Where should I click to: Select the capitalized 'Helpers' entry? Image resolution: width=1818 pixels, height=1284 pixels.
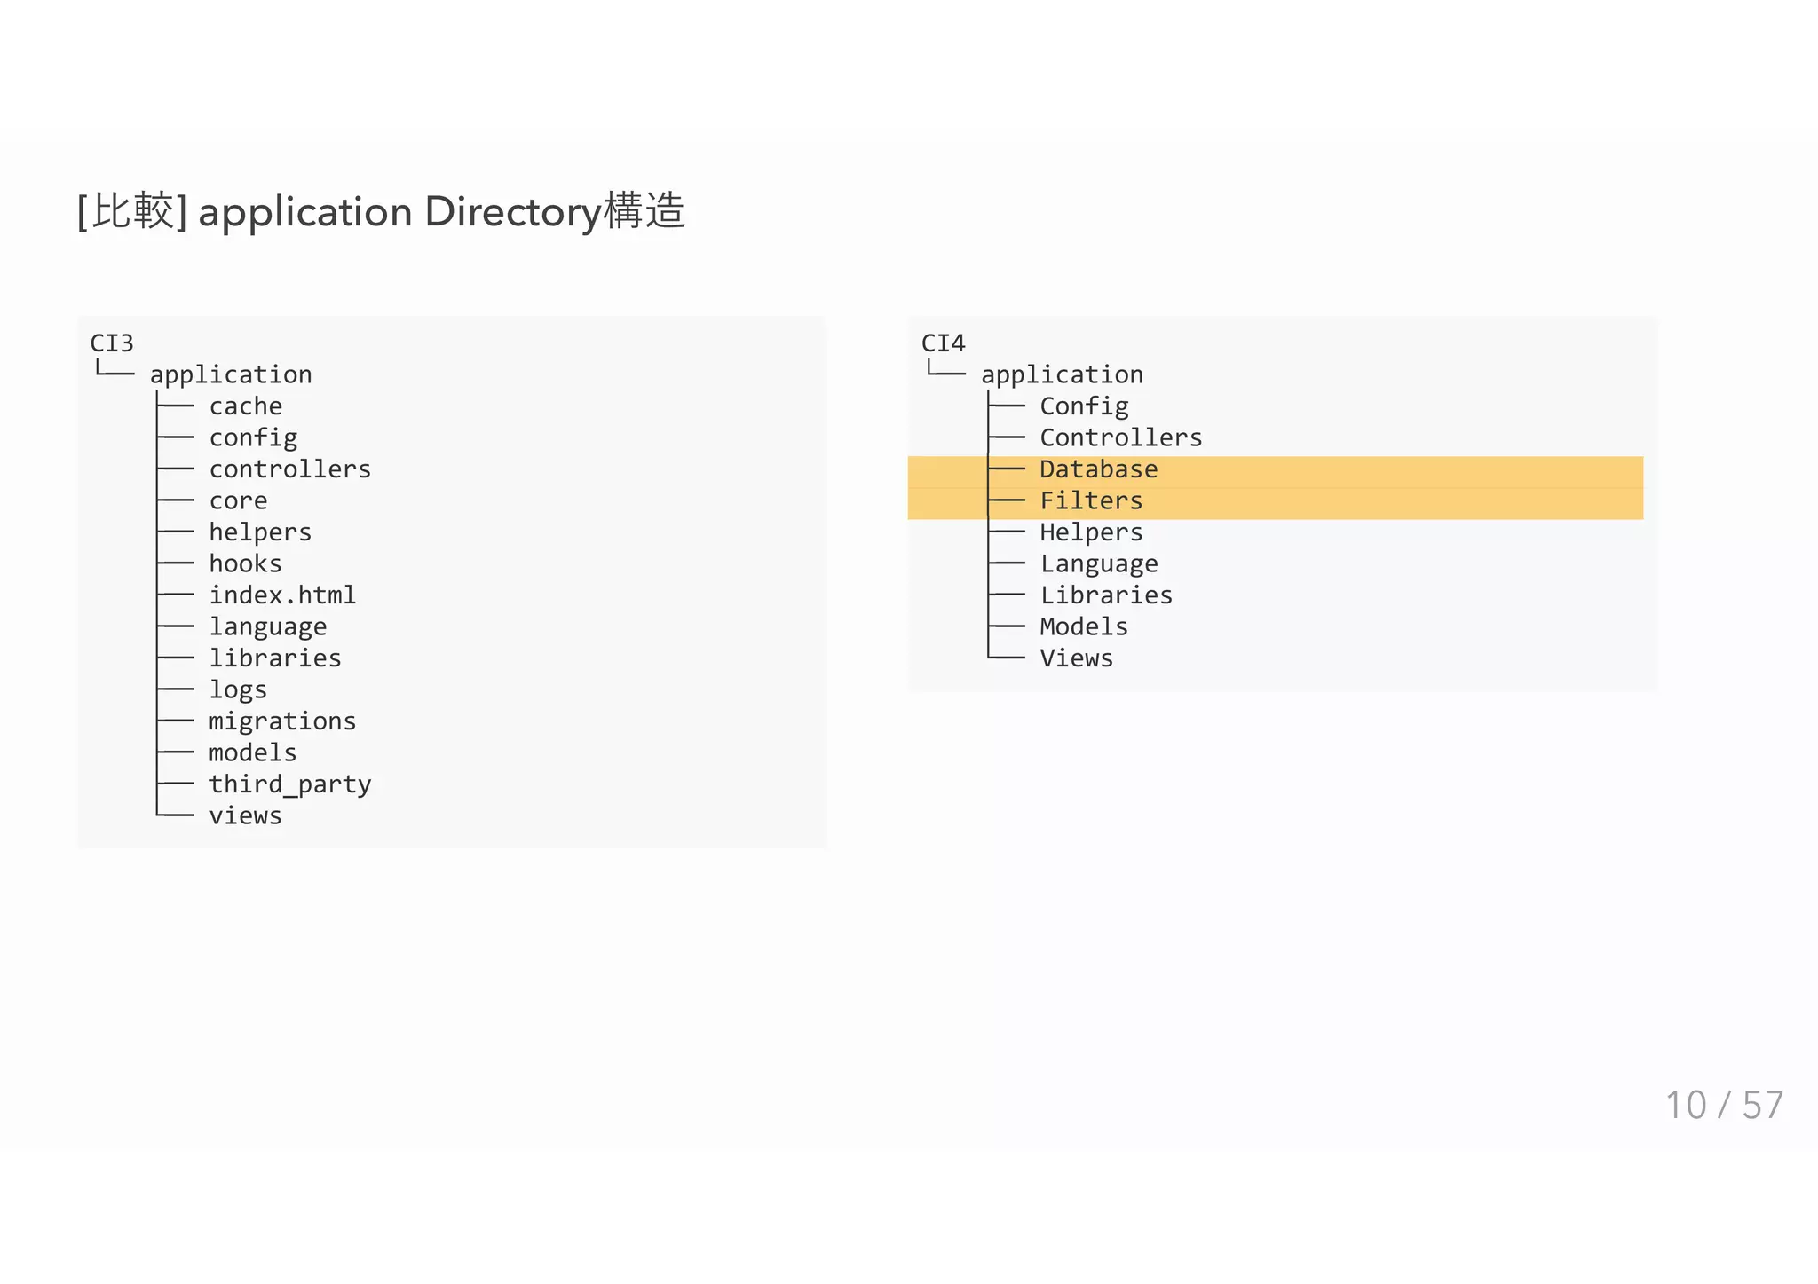(x=1091, y=532)
